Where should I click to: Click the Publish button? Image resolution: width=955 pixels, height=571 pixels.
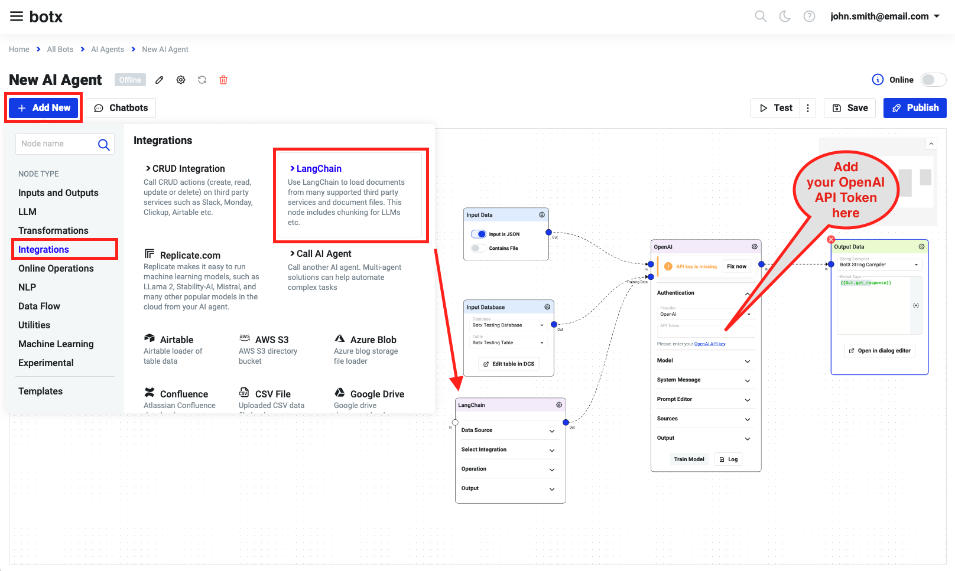[x=915, y=108]
